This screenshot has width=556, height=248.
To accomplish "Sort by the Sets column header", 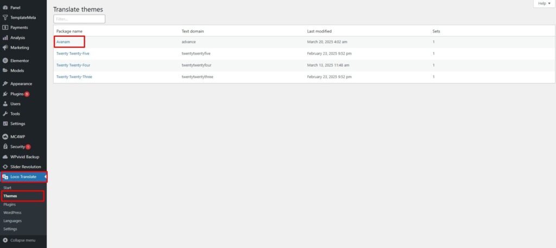I will pos(436,31).
